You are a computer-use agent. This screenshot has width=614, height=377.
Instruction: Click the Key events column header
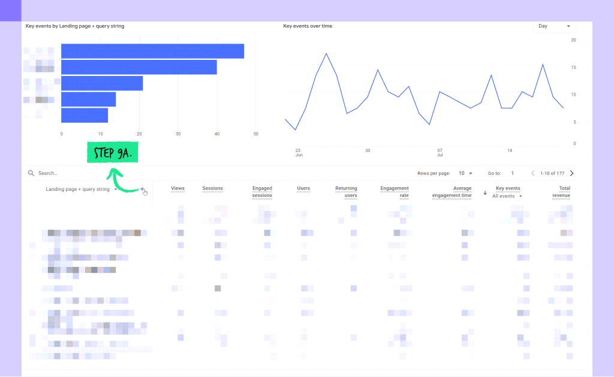coord(508,188)
